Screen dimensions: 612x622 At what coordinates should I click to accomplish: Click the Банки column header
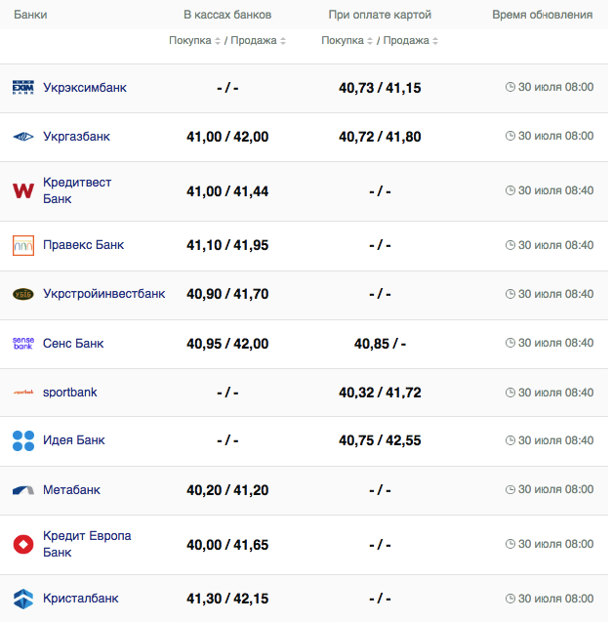click(30, 16)
